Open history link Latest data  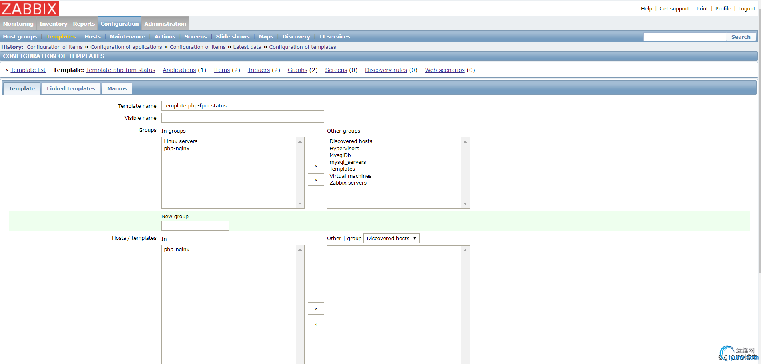(x=247, y=47)
